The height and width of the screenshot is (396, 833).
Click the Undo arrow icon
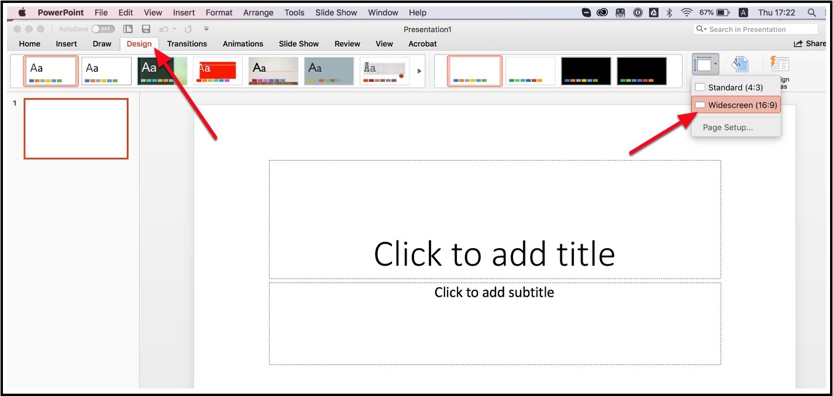(x=164, y=29)
